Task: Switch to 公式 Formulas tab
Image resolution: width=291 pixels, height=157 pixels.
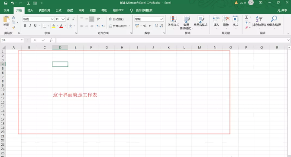Action: click(58, 10)
